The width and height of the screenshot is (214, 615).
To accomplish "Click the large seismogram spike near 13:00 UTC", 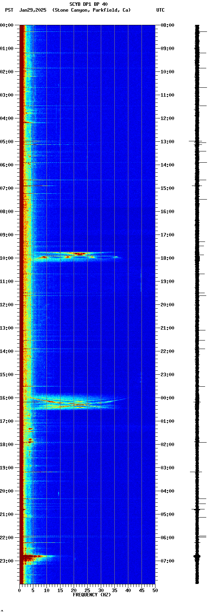I will tap(196, 141).
